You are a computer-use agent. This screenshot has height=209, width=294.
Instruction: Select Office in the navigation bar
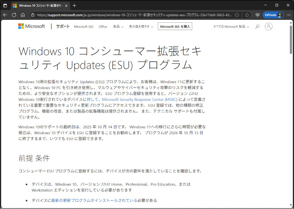[103, 27]
